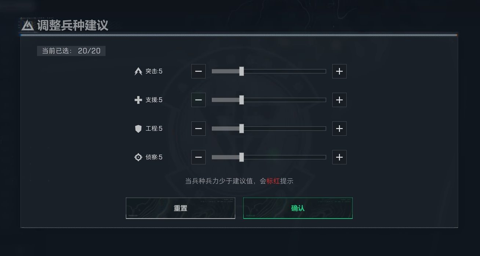Decrease 工程 value with minus button
Viewport: 480px width, 256px height.
click(x=199, y=129)
